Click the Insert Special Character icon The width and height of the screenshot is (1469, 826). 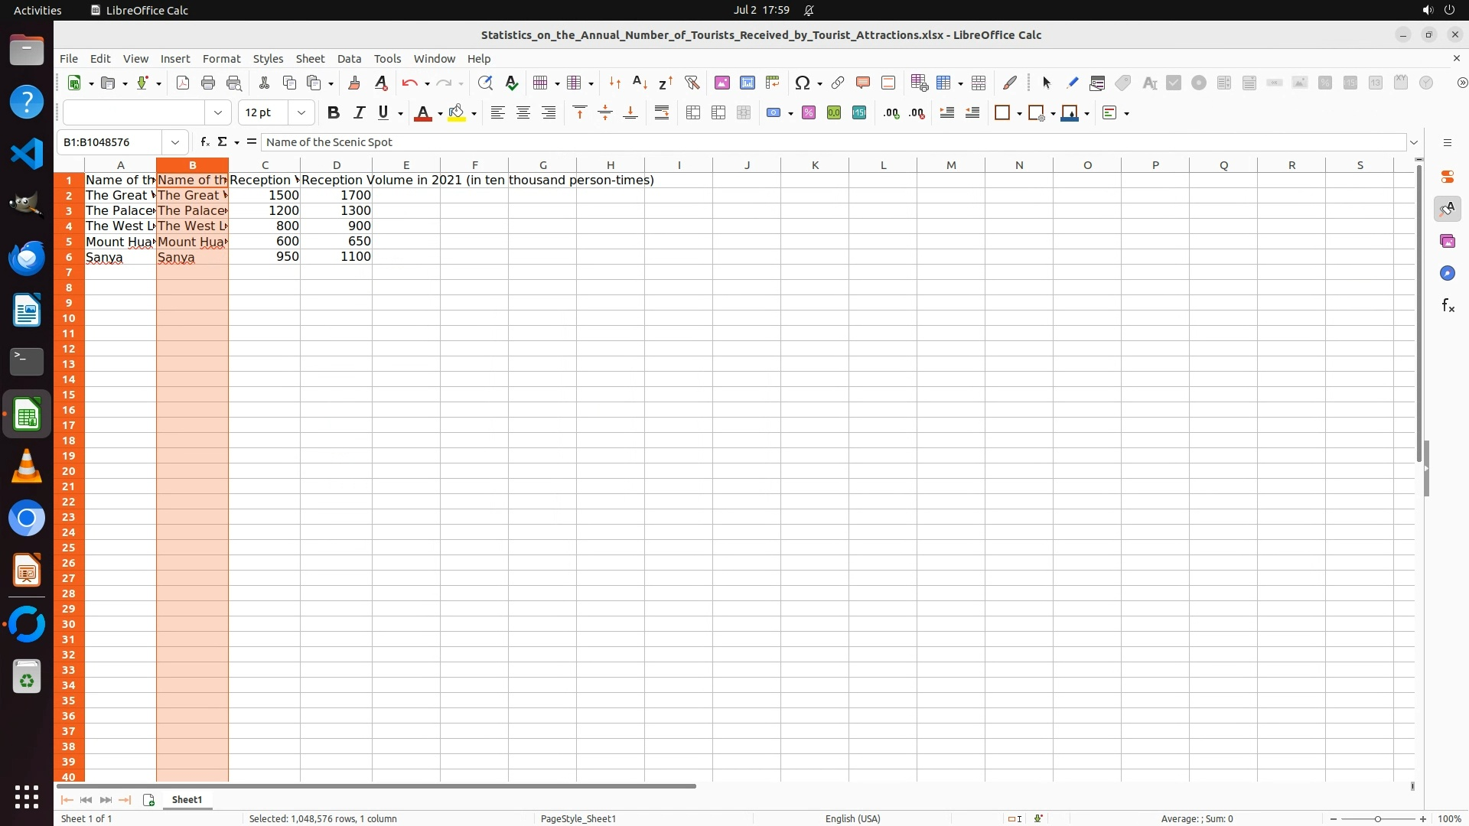(x=802, y=83)
